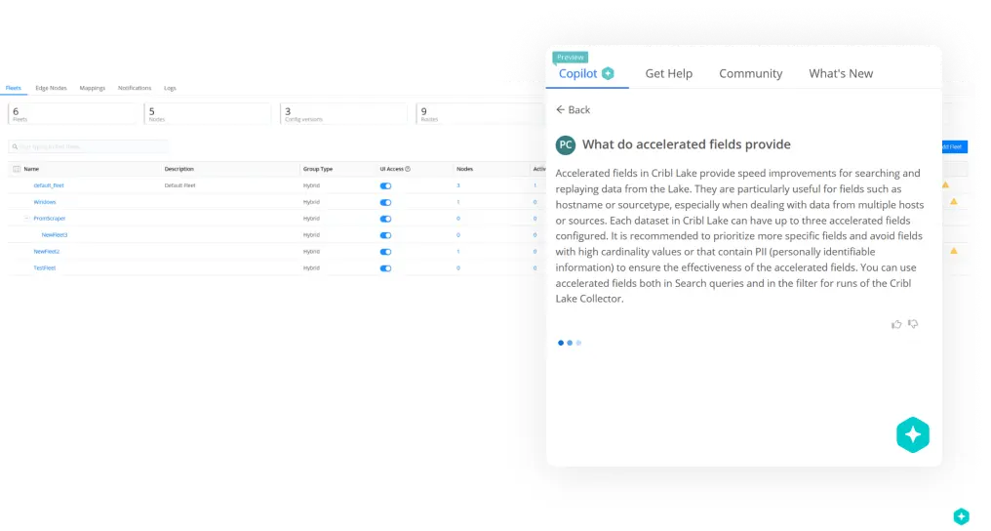Screen dimensions: 991x531
Task: Click the PC user avatar in Copilot
Action: point(565,144)
